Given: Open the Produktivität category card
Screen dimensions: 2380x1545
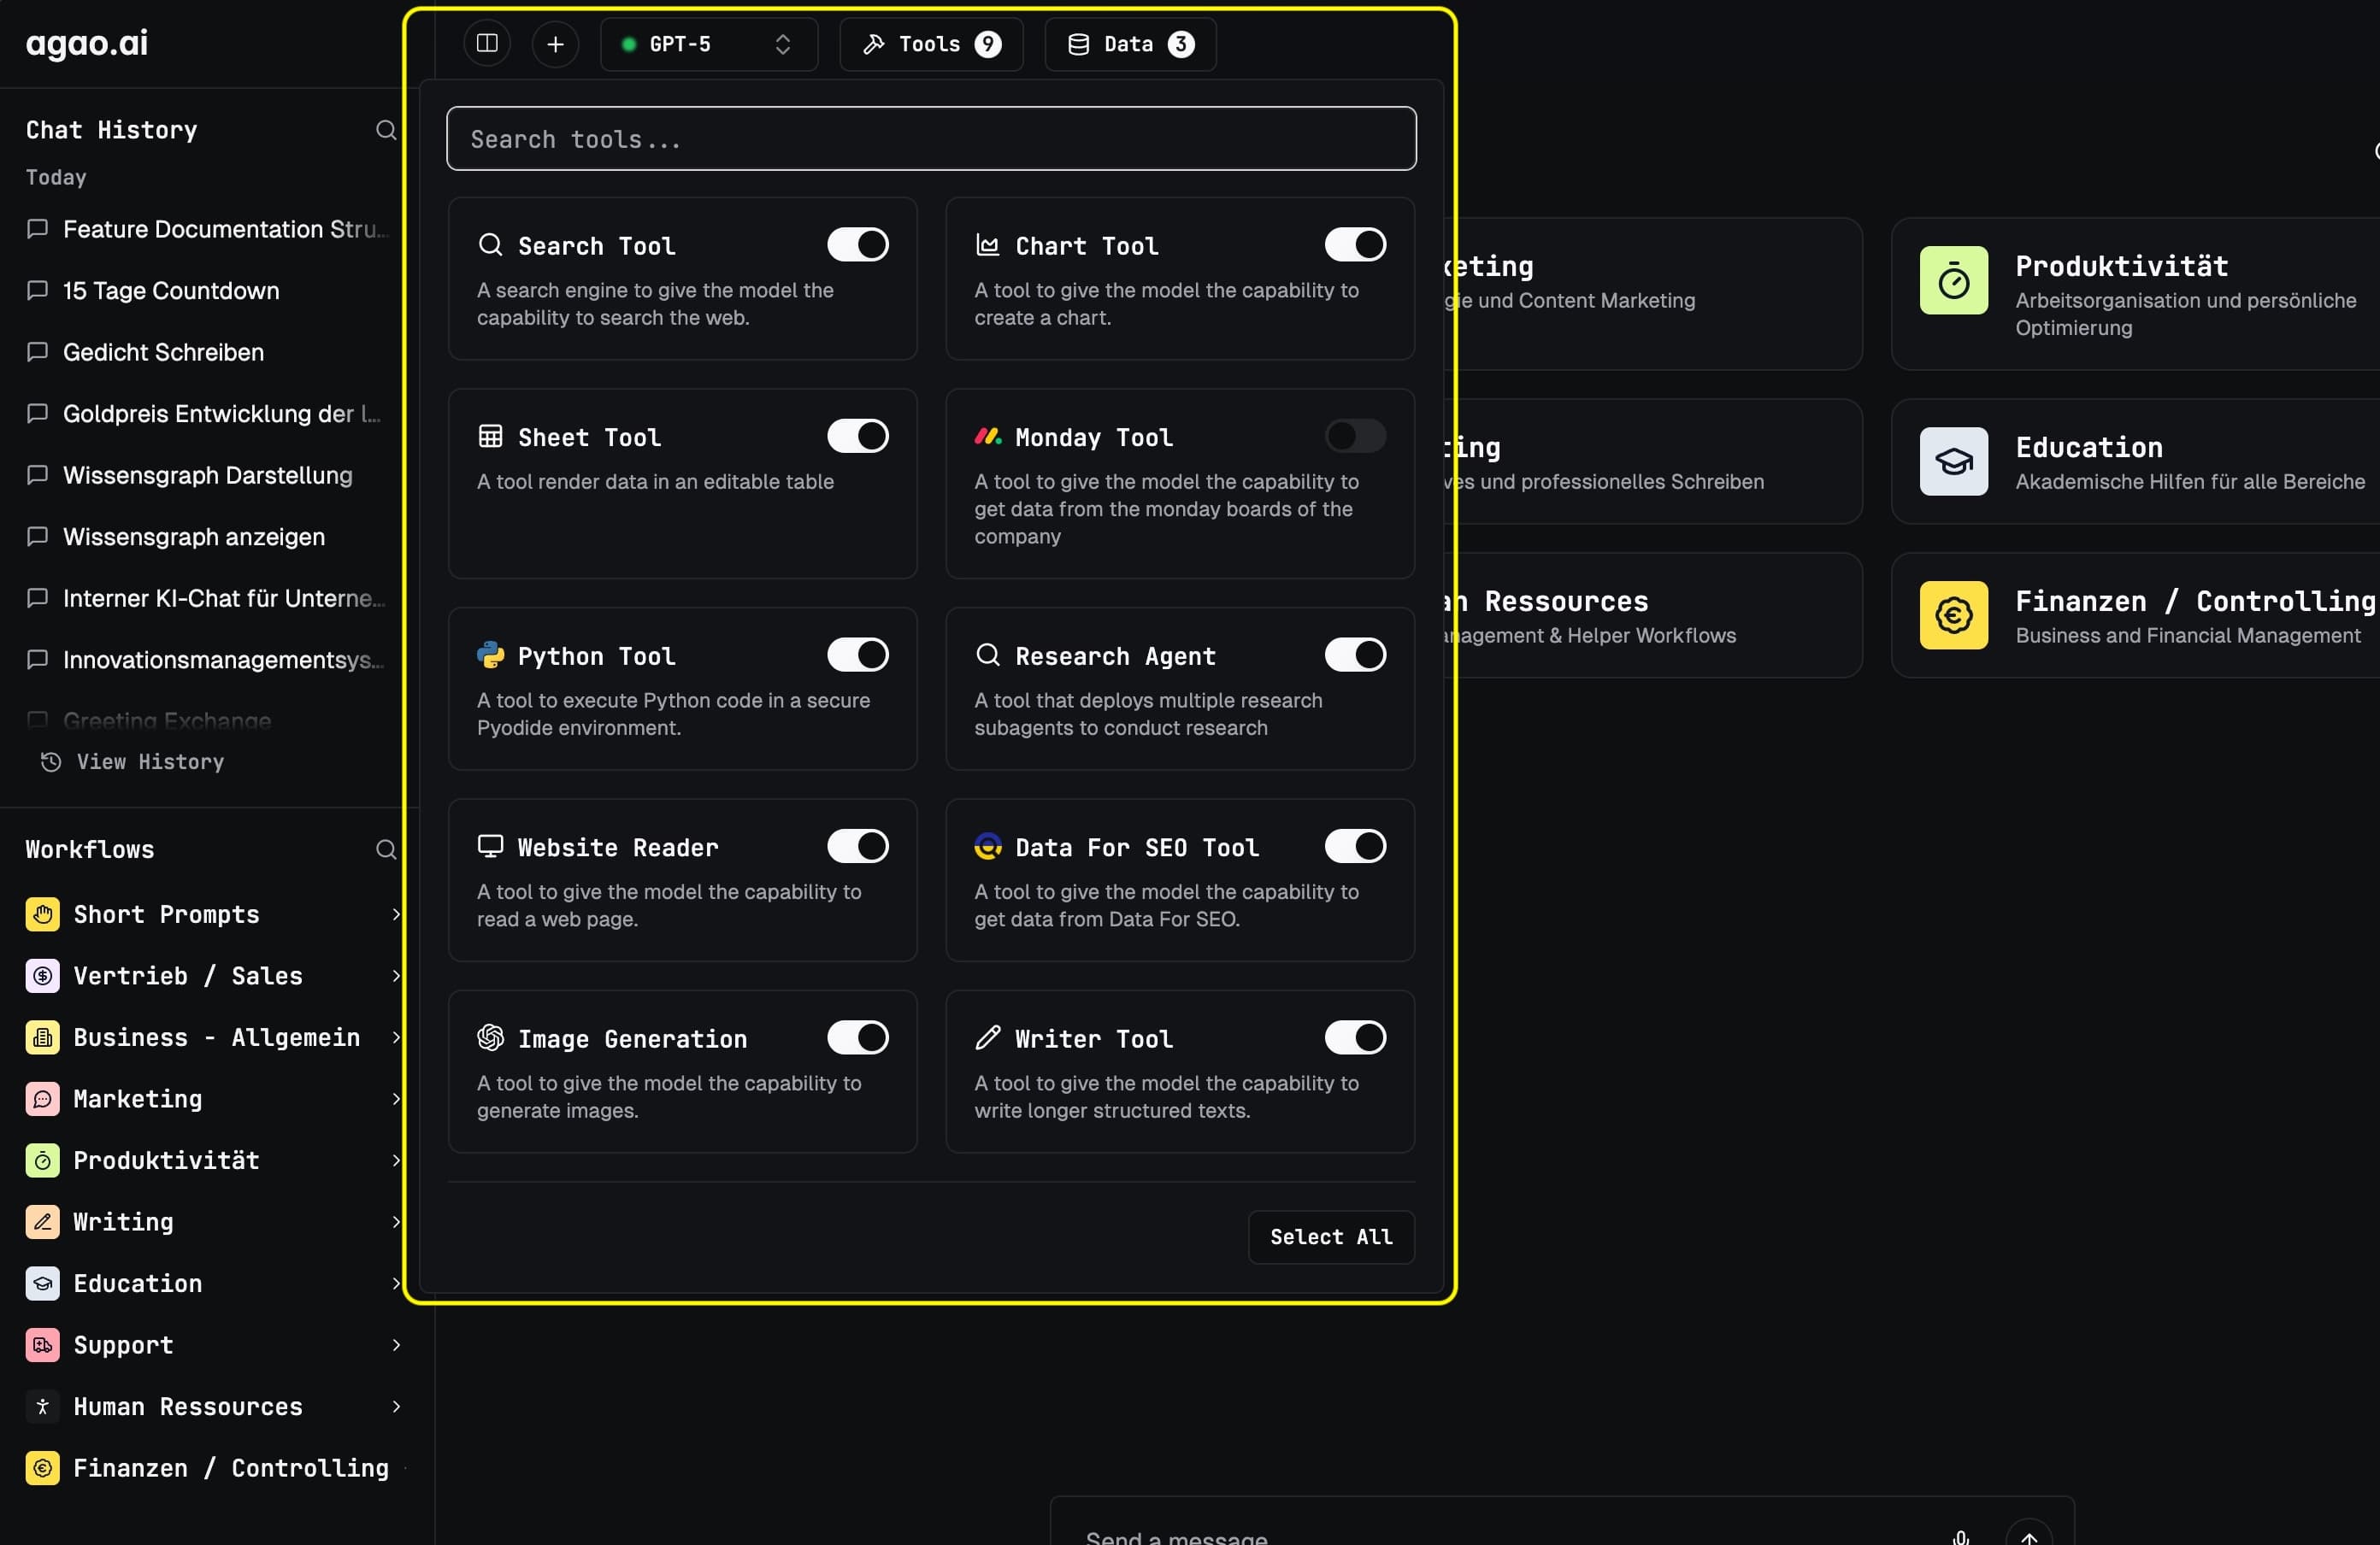Looking at the screenshot, I should (2135, 294).
